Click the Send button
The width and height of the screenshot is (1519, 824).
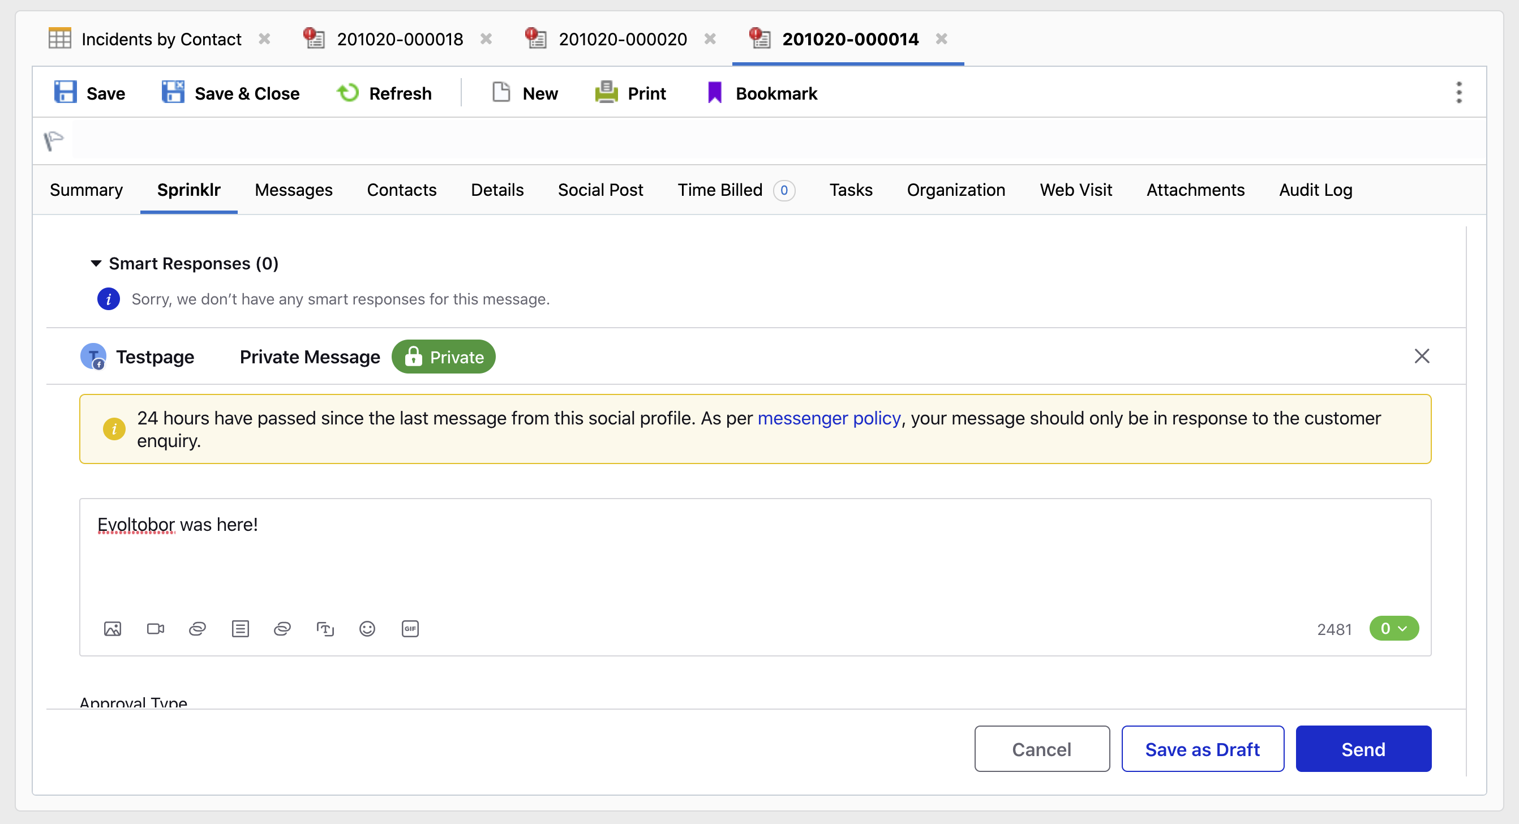1364,750
